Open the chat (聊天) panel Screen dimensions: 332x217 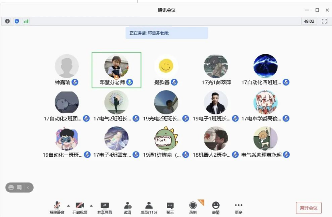tap(170, 207)
